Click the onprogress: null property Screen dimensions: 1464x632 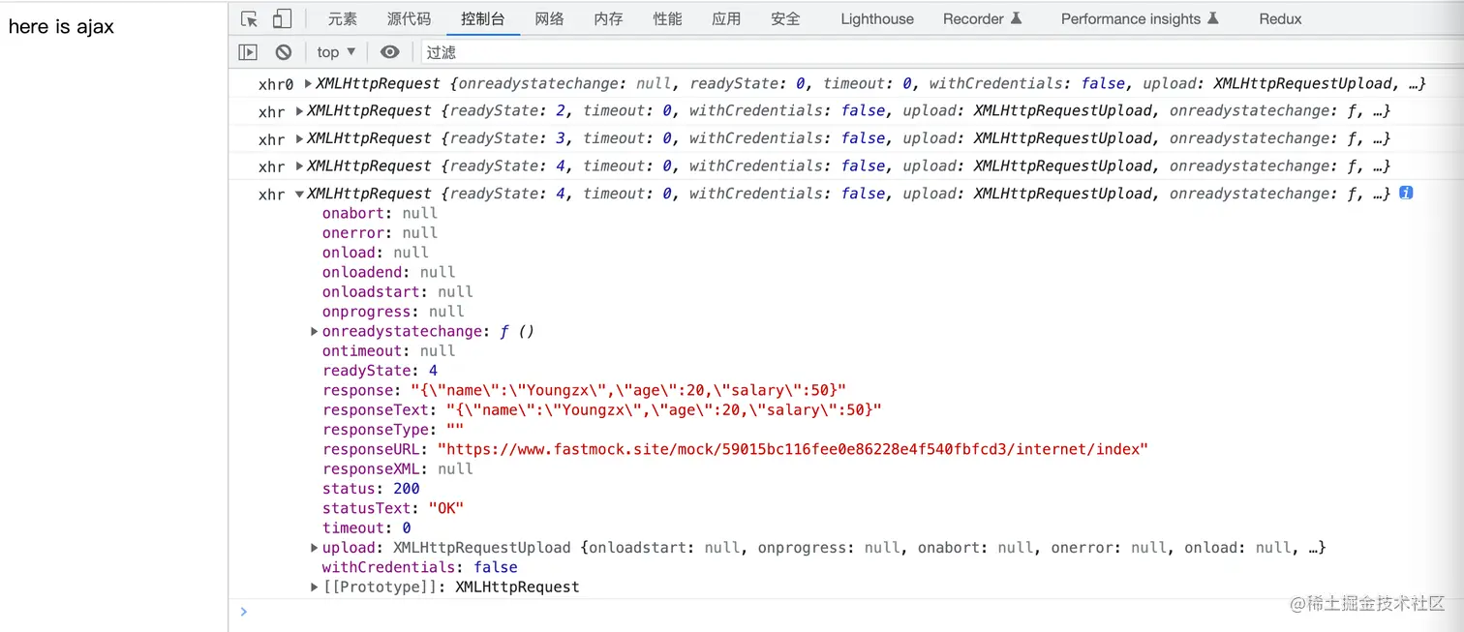[x=393, y=312]
